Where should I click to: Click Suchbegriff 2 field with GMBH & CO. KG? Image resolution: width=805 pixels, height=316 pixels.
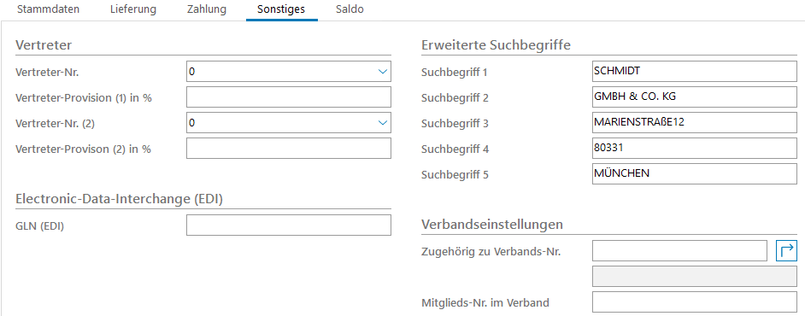click(x=694, y=97)
